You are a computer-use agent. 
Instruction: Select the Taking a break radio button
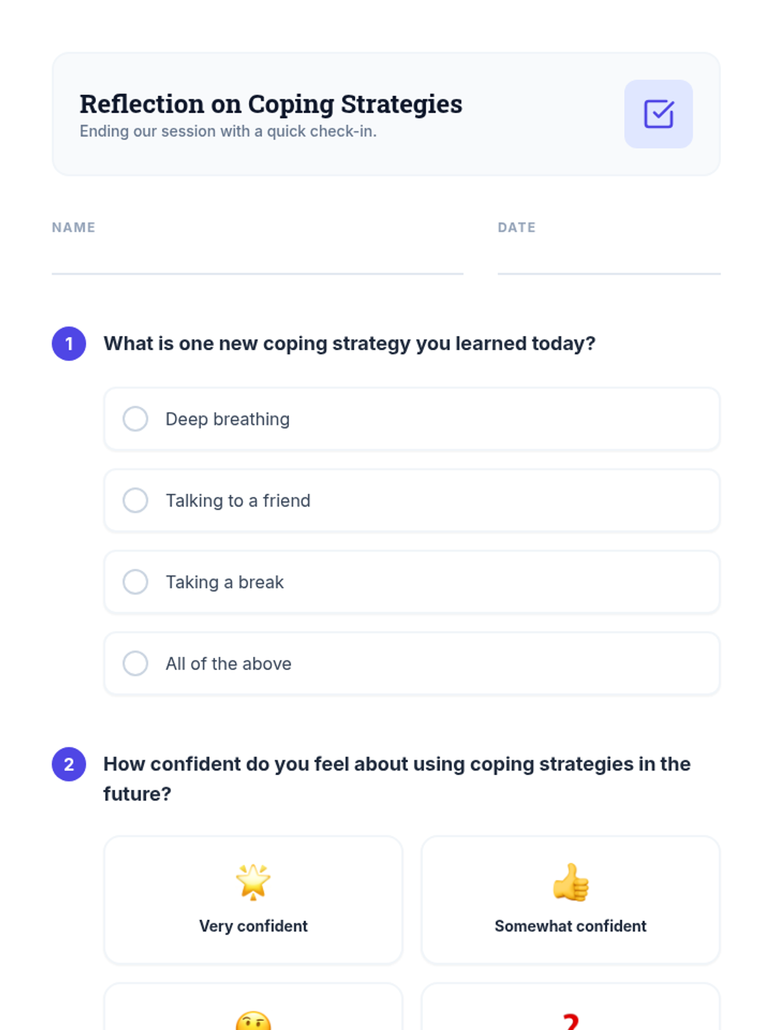coord(136,582)
